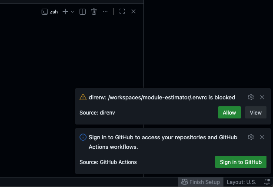The image size is (273, 187).
Task: Open a new terminal with plus icon
Action: pos(65,12)
